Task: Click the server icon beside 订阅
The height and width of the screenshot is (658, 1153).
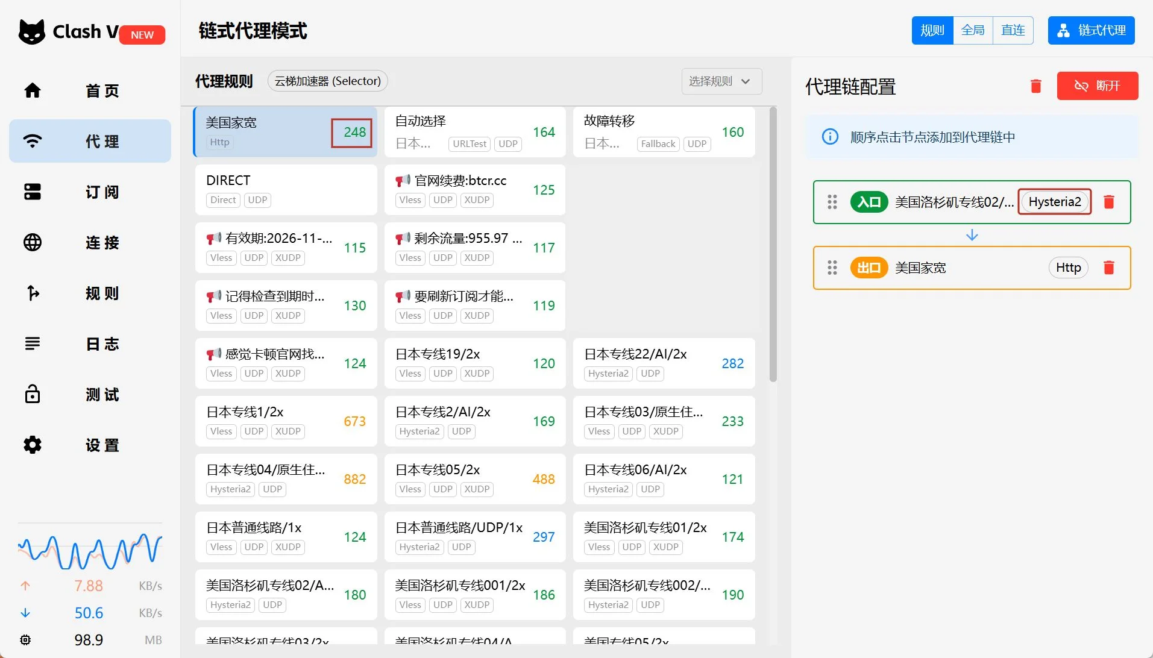Action: (x=33, y=192)
